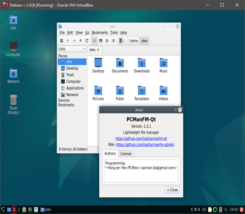Open the Tools menu
Image resolution: width=245 pixels, height=214 pixels.
coord(114,33)
